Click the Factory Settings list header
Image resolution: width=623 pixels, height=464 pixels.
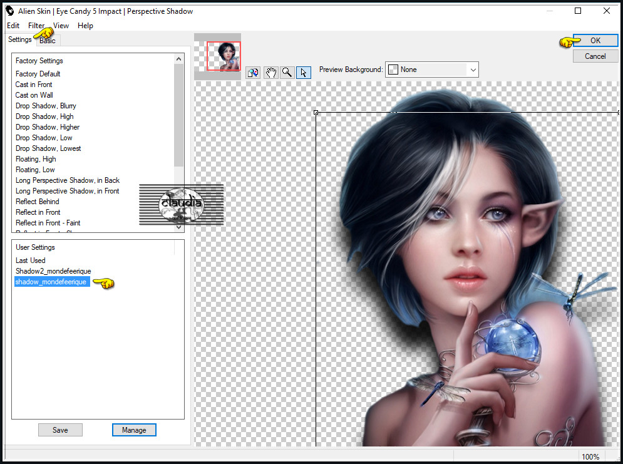(x=39, y=61)
